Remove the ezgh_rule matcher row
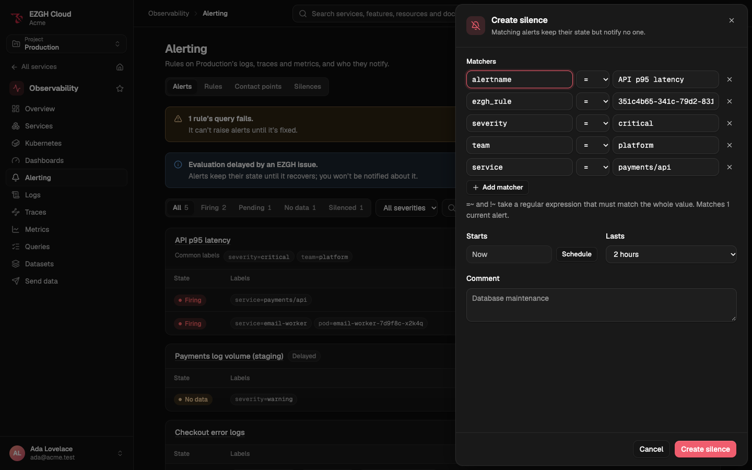 [730, 101]
